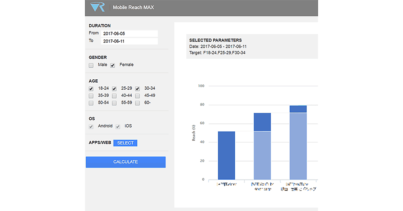The image size is (403, 211).
Task: Disable the 30-34 age group checkbox
Action: coord(137,89)
